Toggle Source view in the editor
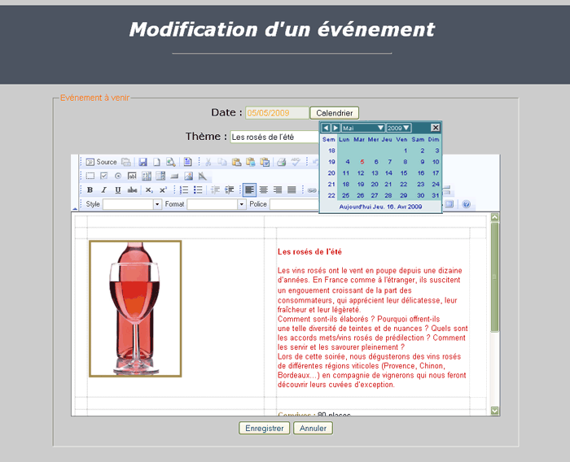 pyautogui.click(x=101, y=162)
